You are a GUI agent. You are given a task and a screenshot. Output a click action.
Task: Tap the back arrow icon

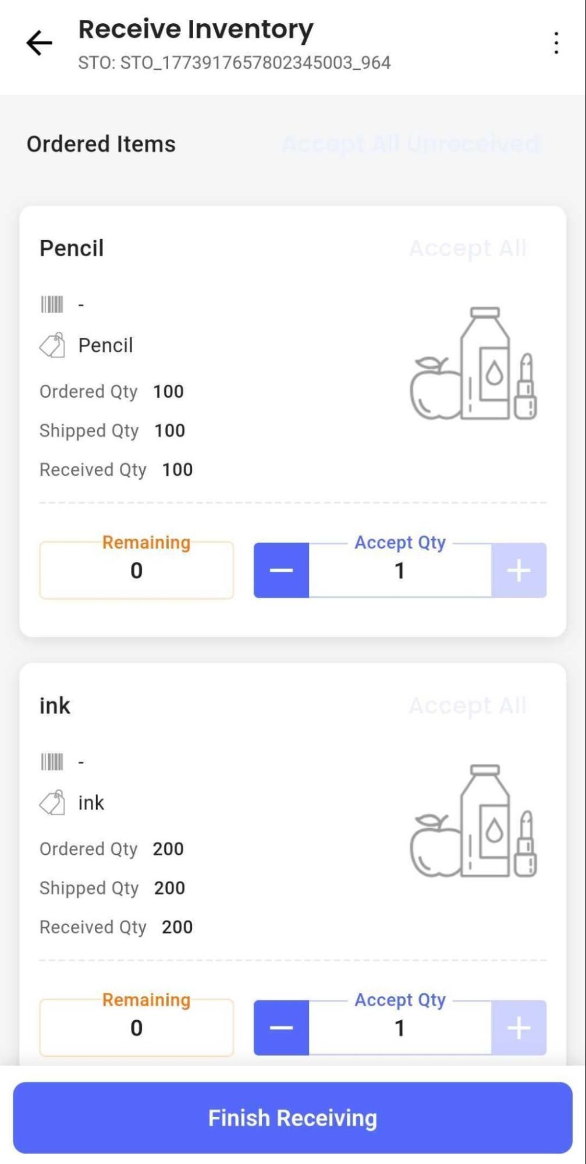tap(40, 43)
